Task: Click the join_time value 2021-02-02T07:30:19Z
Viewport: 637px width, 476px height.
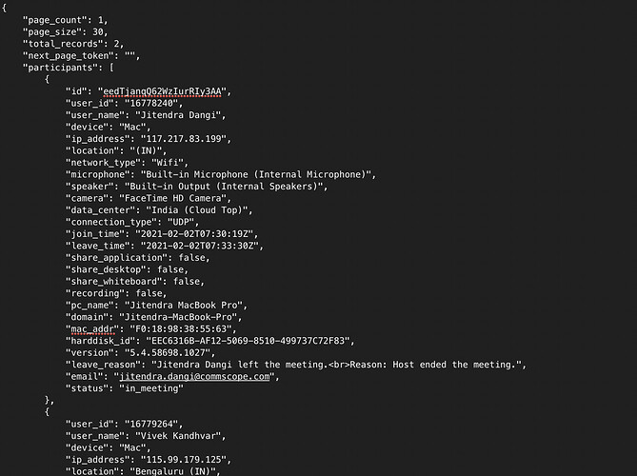Action: pyautogui.click(x=194, y=234)
